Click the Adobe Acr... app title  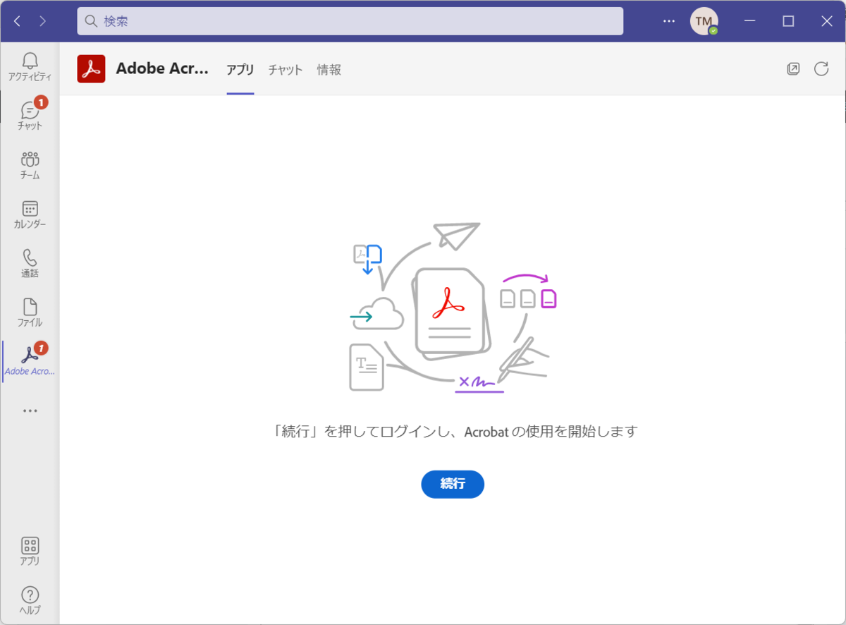pos(163,69)
